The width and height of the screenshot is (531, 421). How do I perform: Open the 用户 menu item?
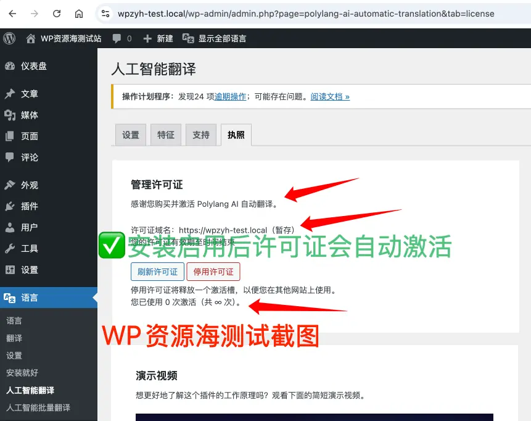click(x=30, y=227)
